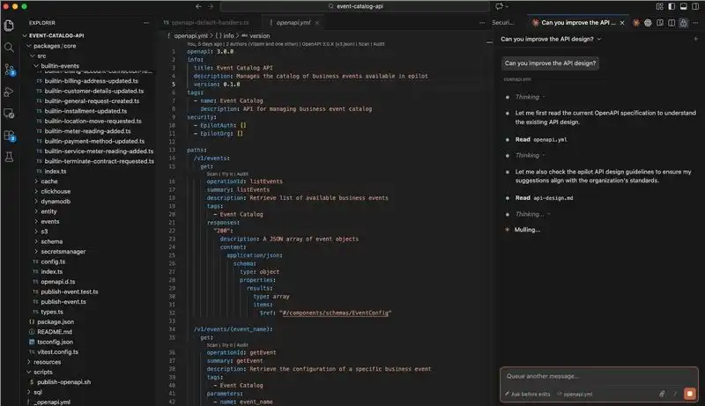
Task: Follow the #/components/schemas/EventConfig reference link
Action: (x=336, y=313)
